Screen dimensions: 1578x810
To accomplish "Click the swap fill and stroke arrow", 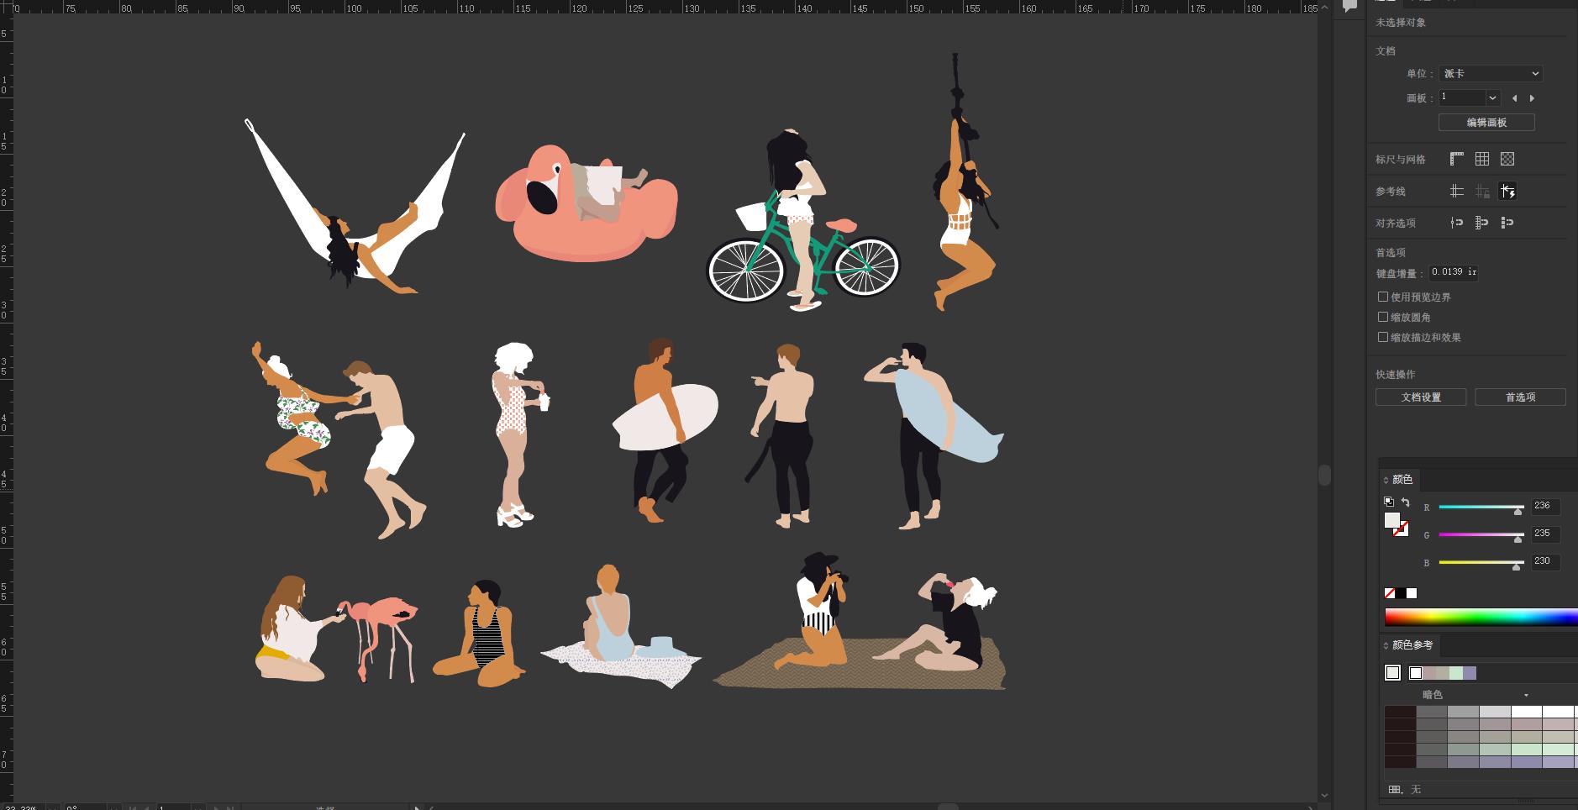I will point(1405,502).
